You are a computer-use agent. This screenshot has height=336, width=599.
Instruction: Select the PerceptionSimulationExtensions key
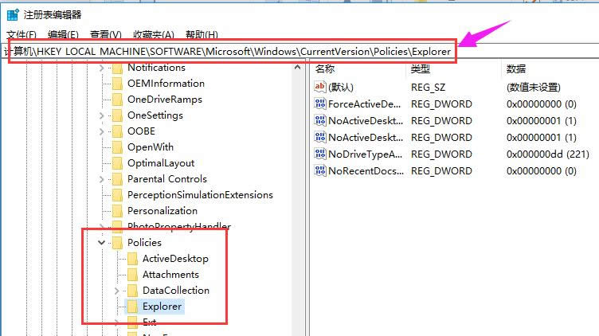pos(199,195)
